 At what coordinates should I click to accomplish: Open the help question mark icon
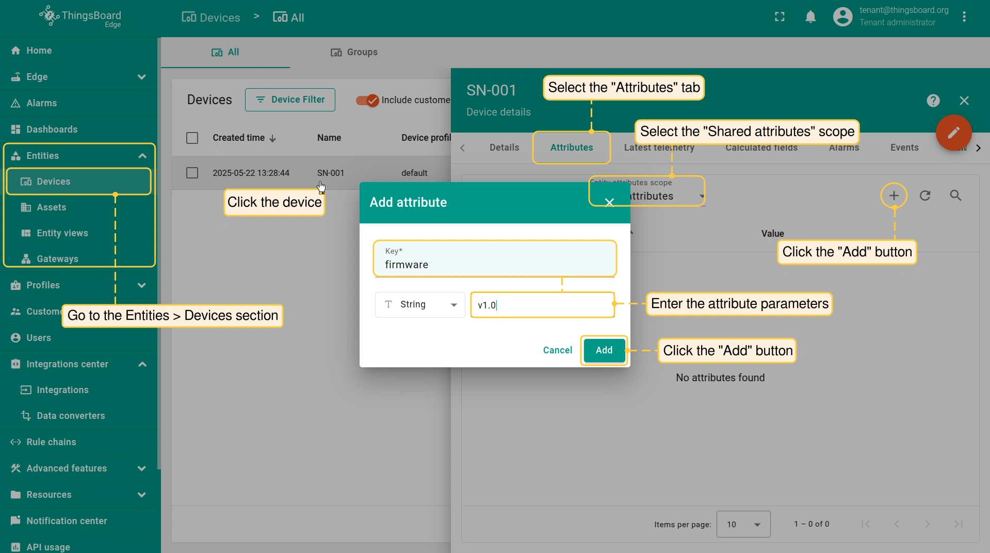tap(933, 101)
